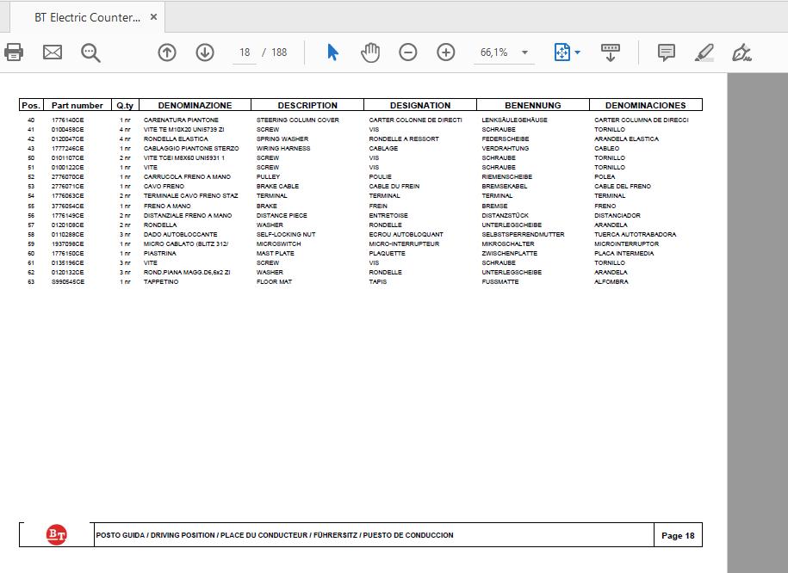
Task: Open the zoom level dropdown arrow
Action: click(524, 52)
